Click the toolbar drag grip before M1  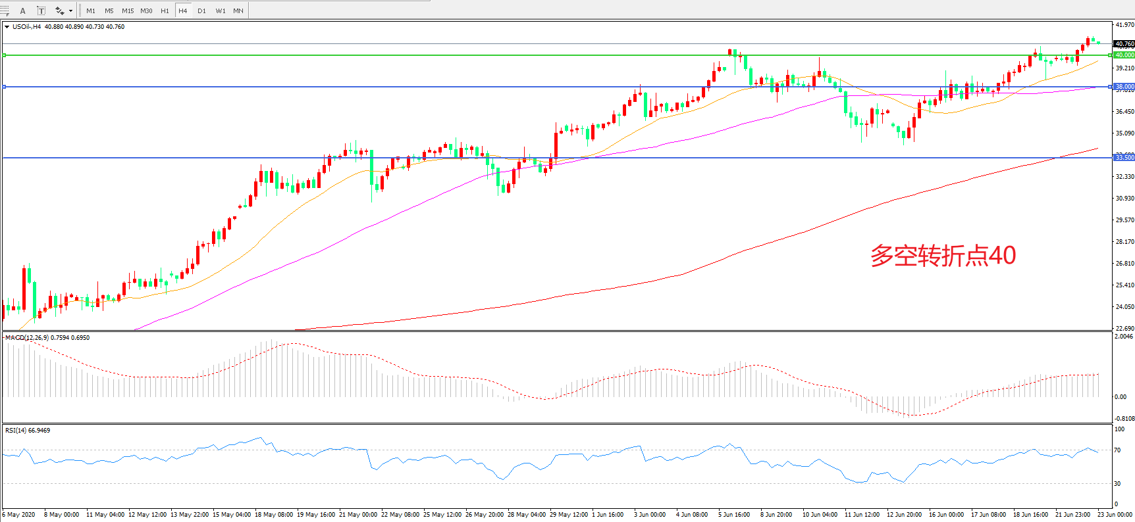click(80, 11)
